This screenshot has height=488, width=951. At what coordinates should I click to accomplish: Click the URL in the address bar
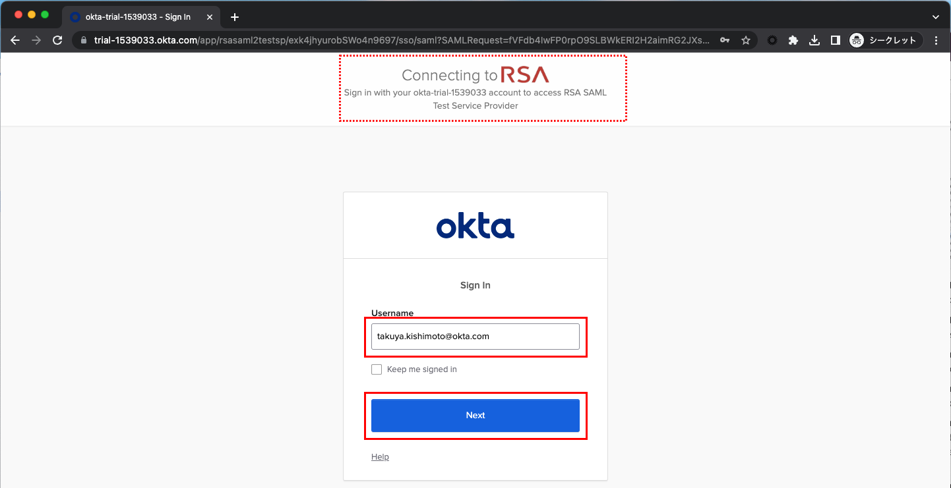pyautogui.click(x=396, y=40)
